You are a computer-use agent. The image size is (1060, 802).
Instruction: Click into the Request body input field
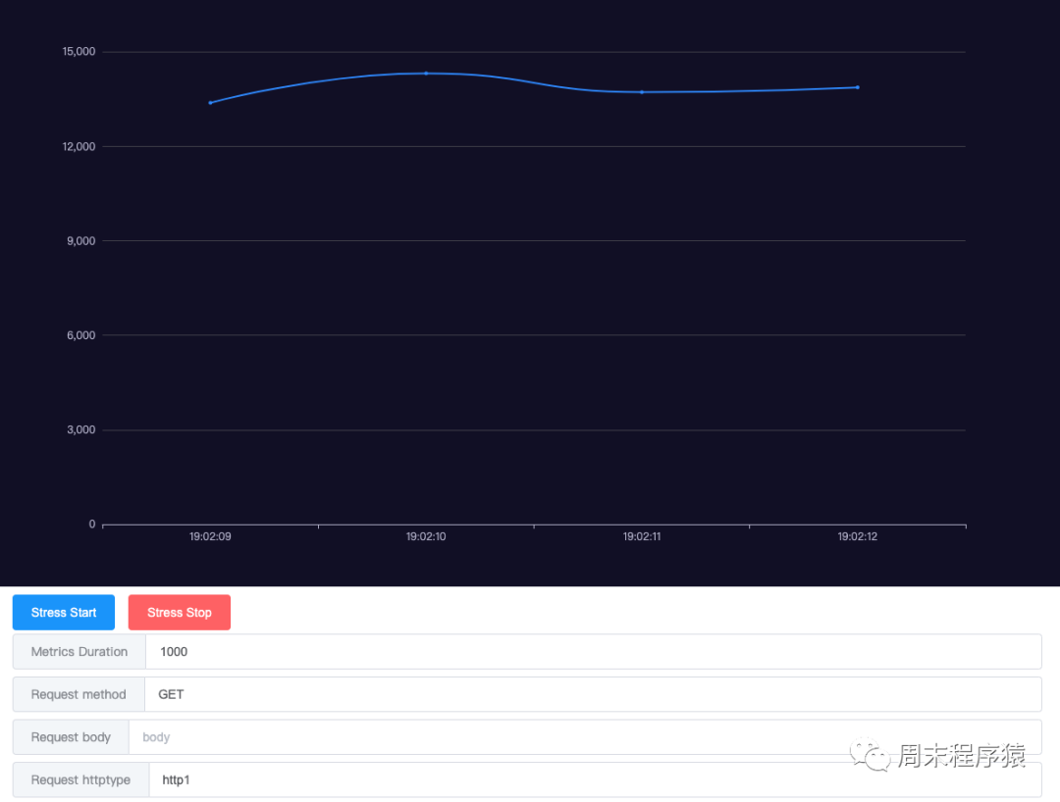585,737
